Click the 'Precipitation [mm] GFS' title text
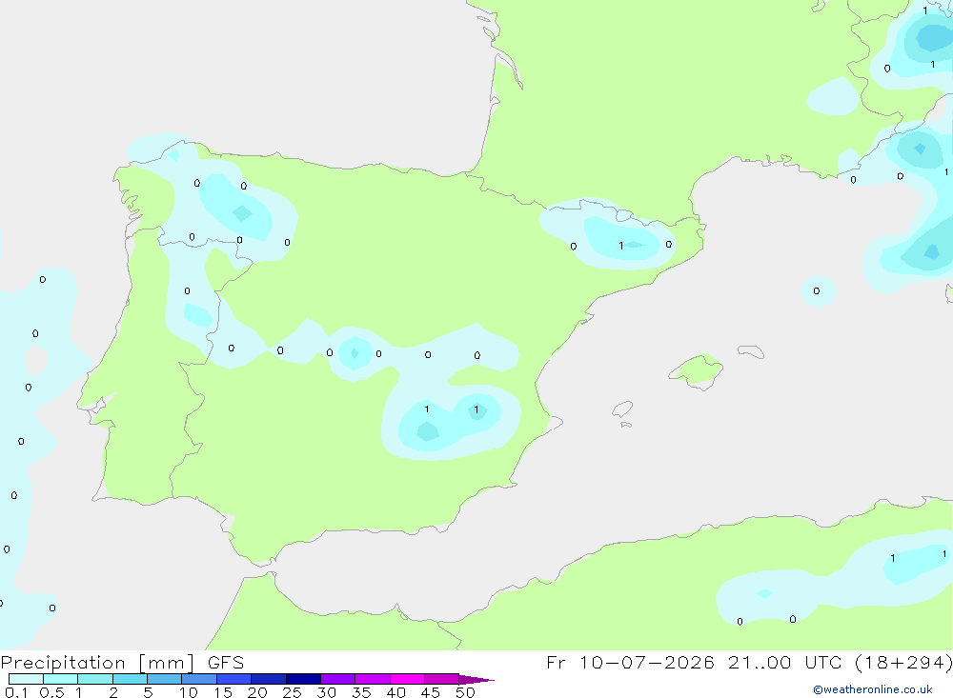Image resolution: width=953 pixels, height=698 pixels. coord(122,662)
